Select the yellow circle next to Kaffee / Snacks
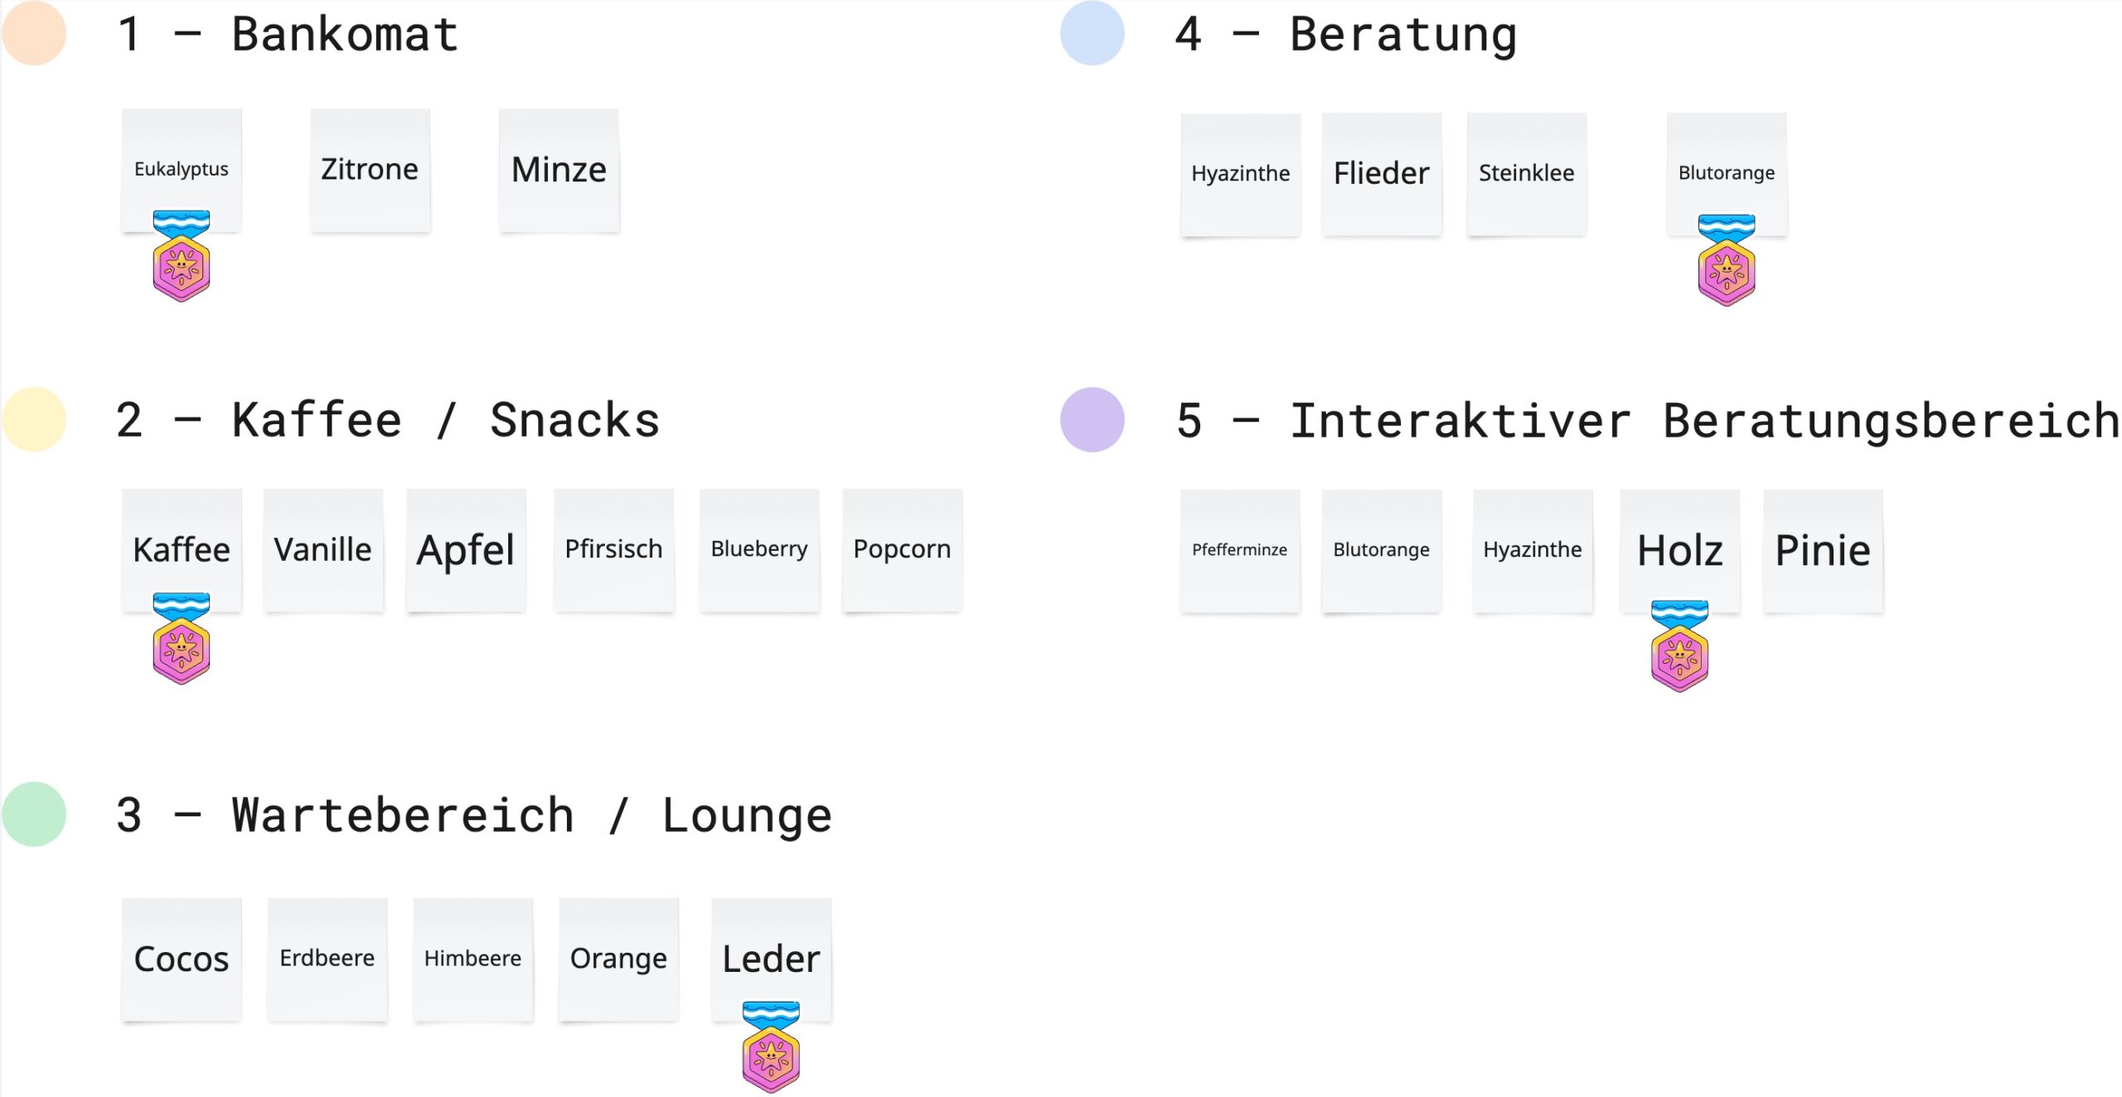Image resolution: width=2122 pixels, height=1097 pixels. (x=34, y=419)
